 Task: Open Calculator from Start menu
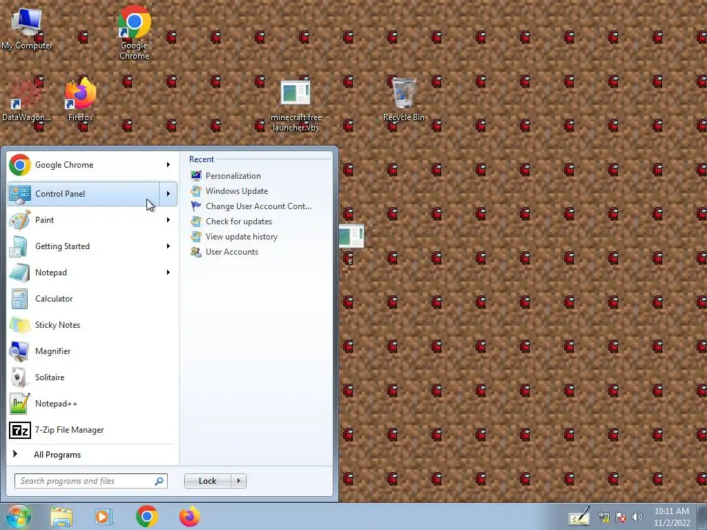coord(92,299)
